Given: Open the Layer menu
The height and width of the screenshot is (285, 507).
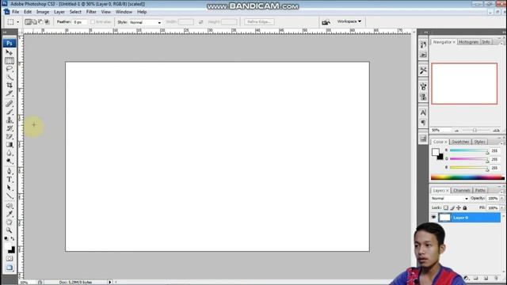Looking at the screenshot, I should coord(59,12).
